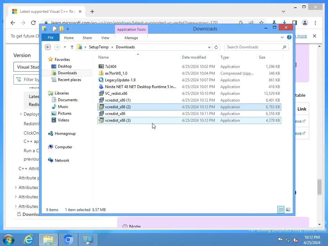This screenshot has width=328, height=246.
Task: Click the Explorer Forward arrow button
Action: click(57, 47)
